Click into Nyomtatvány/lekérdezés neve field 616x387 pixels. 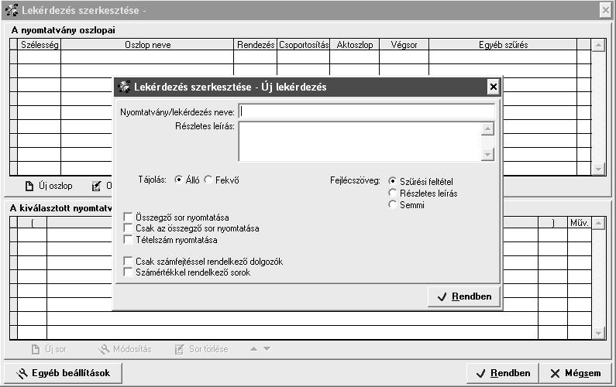coord(367,111)
